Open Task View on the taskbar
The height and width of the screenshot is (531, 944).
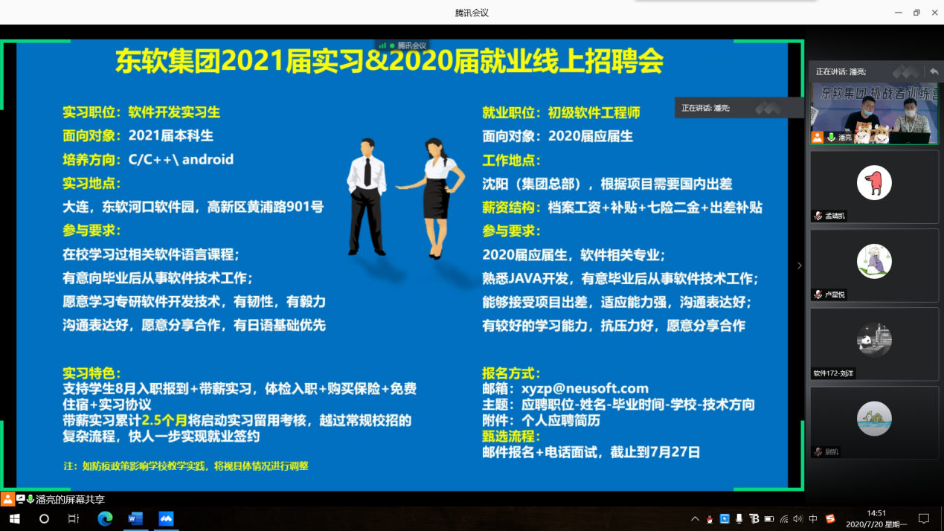74,518
